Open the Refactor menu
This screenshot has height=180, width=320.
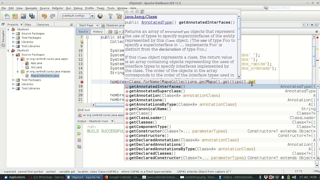click(57, 8)
